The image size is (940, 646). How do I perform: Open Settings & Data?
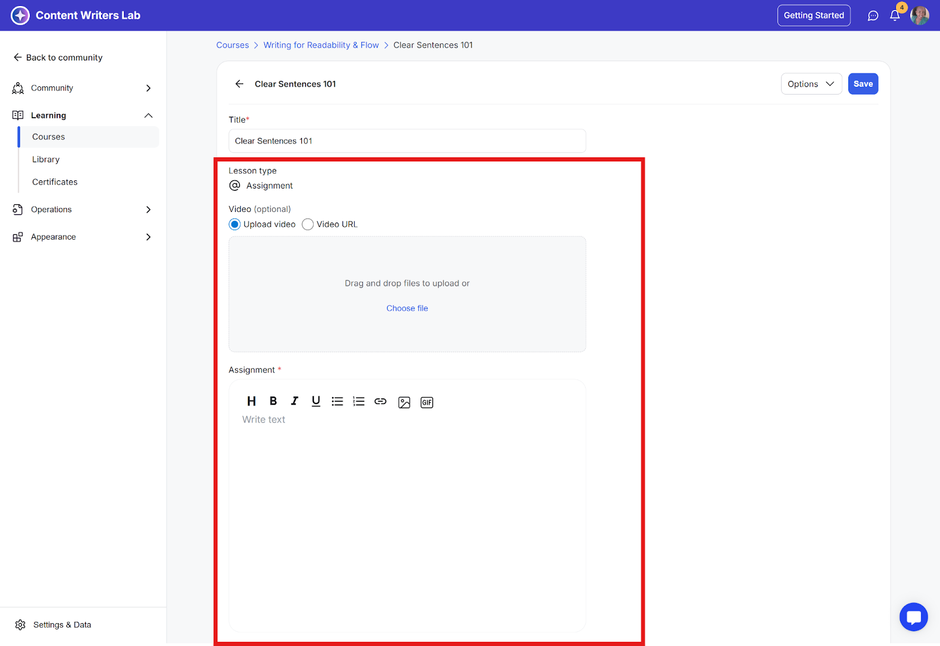tap(53, 625)
